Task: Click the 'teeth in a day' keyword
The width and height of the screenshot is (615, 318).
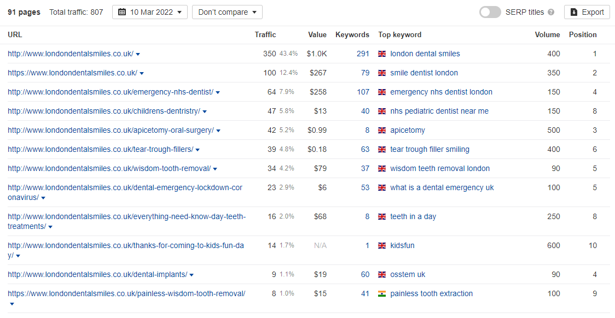Action: pyautogui.click(x=413, y=217)
